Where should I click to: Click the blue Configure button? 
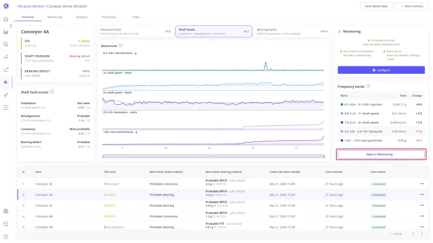(x=381, y=70)
